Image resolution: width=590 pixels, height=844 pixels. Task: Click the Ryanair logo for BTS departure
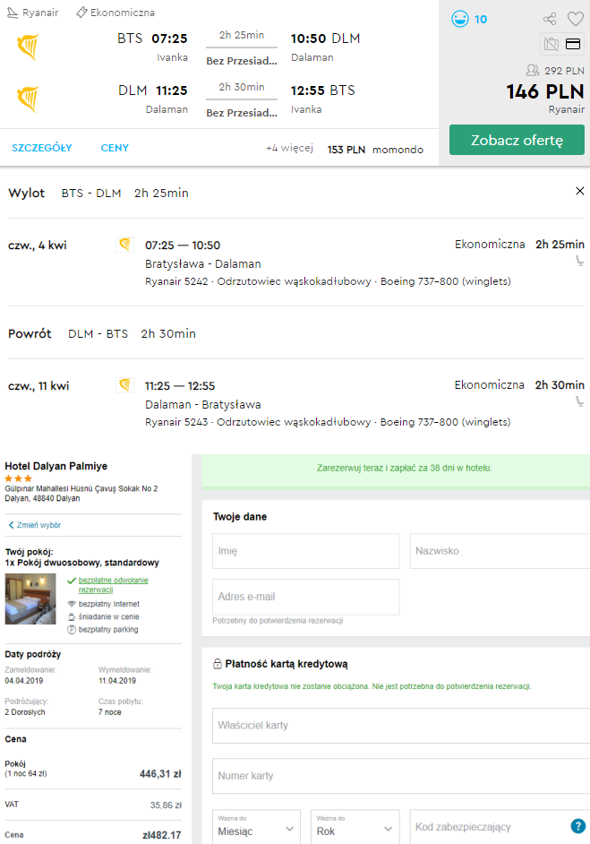28,47
